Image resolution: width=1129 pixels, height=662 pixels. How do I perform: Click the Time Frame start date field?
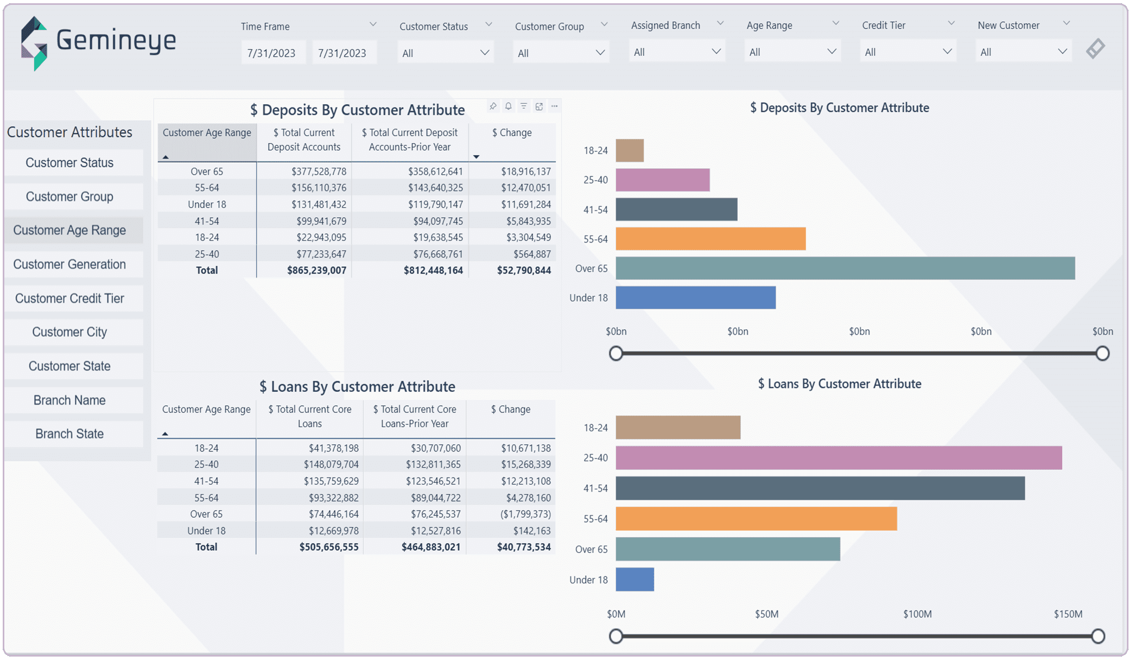click(271, 53)
